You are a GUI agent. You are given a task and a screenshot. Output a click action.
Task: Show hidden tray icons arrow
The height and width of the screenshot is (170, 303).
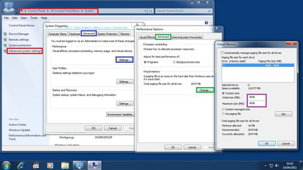[x=265, y=166]
